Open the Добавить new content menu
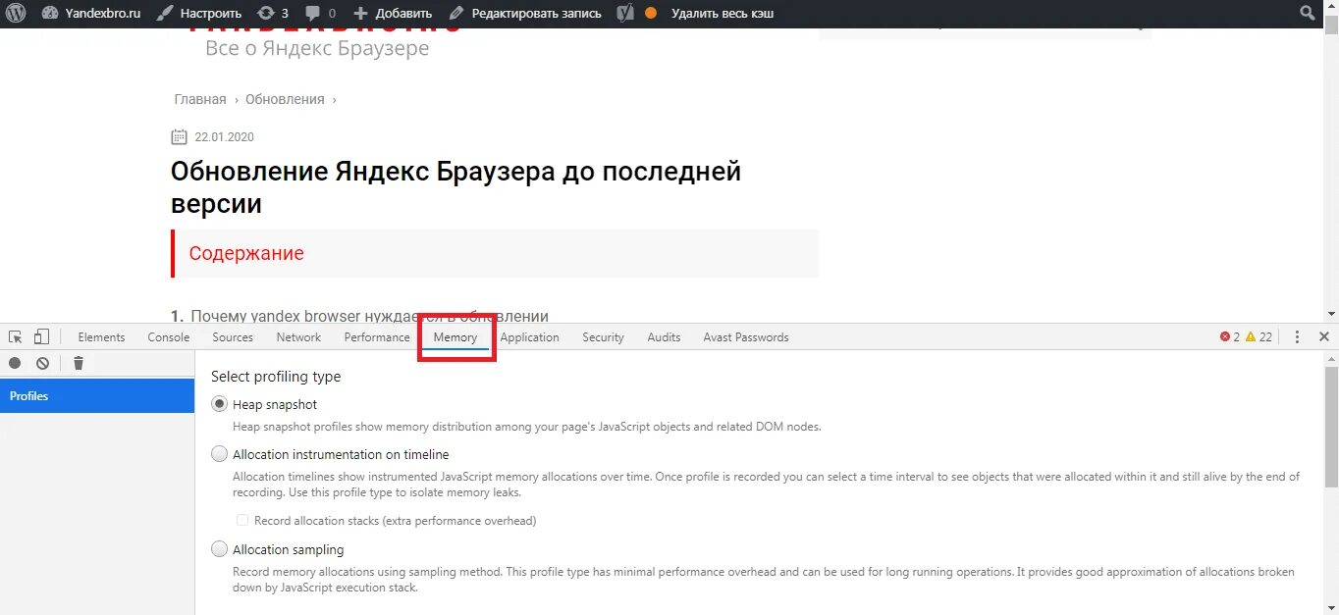Image resolution: width=1339 pixels, height=615 pixels. (392, 14)
